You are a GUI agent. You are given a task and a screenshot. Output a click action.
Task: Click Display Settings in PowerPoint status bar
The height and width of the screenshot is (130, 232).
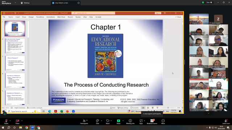click(123, 108)
